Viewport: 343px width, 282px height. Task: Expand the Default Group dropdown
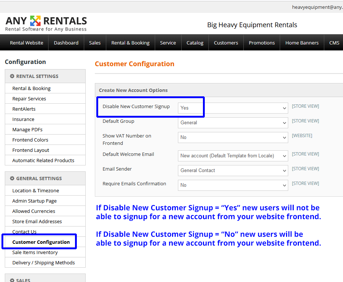tap(233, 123)
